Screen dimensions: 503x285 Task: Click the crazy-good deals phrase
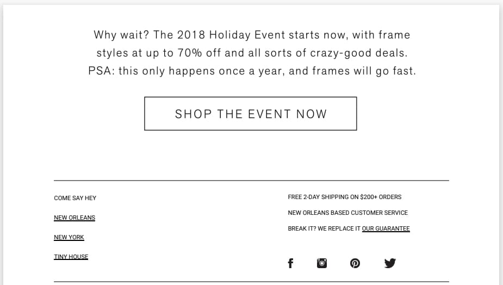coord(359,53)
